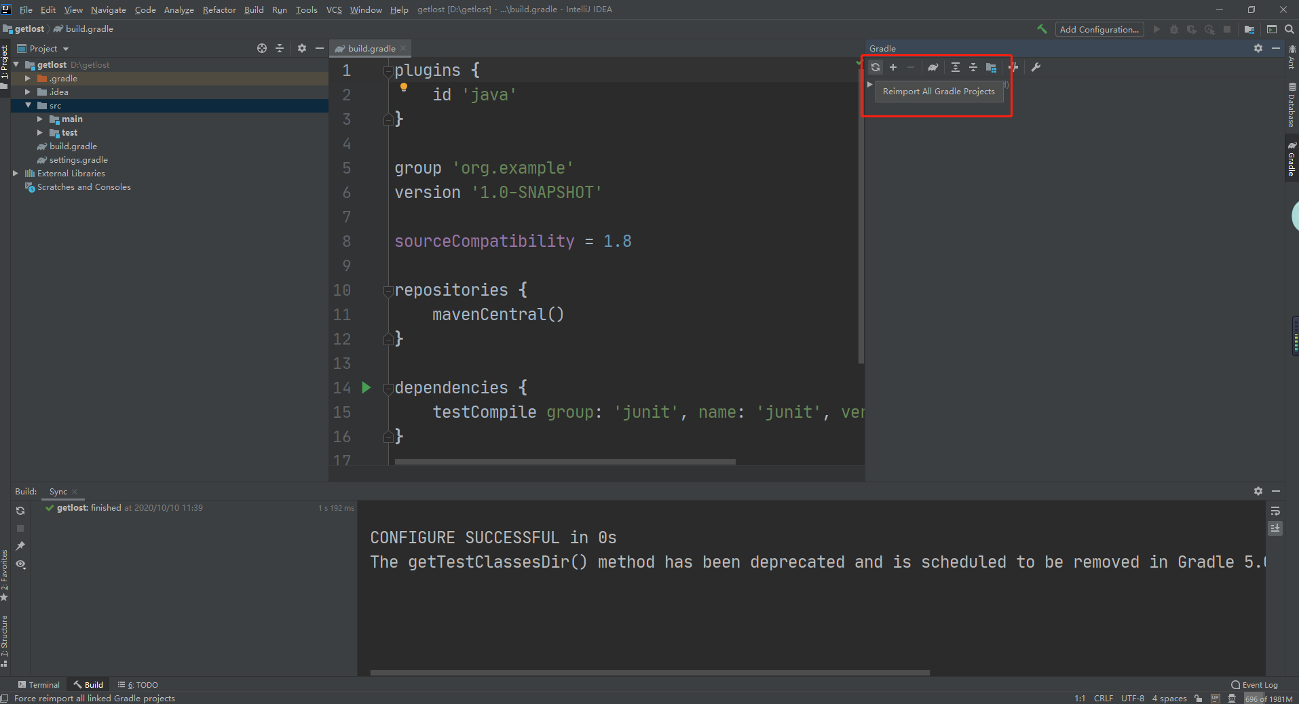This screenshot has height=704, width=1299.
Task: Click the locate-in-project crosshair icon
Action: (262, 48)
